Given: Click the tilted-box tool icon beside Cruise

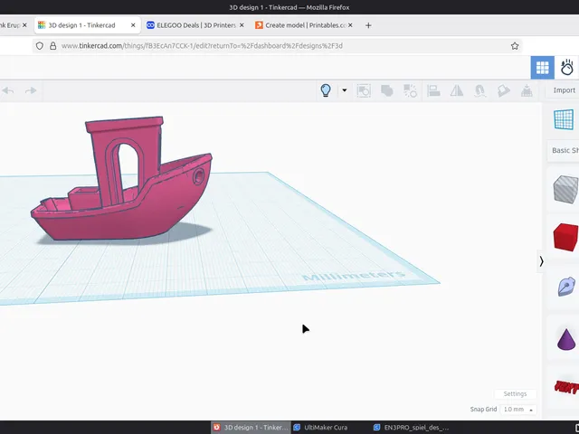Looking at the screenshot, I should coord(503,90).
